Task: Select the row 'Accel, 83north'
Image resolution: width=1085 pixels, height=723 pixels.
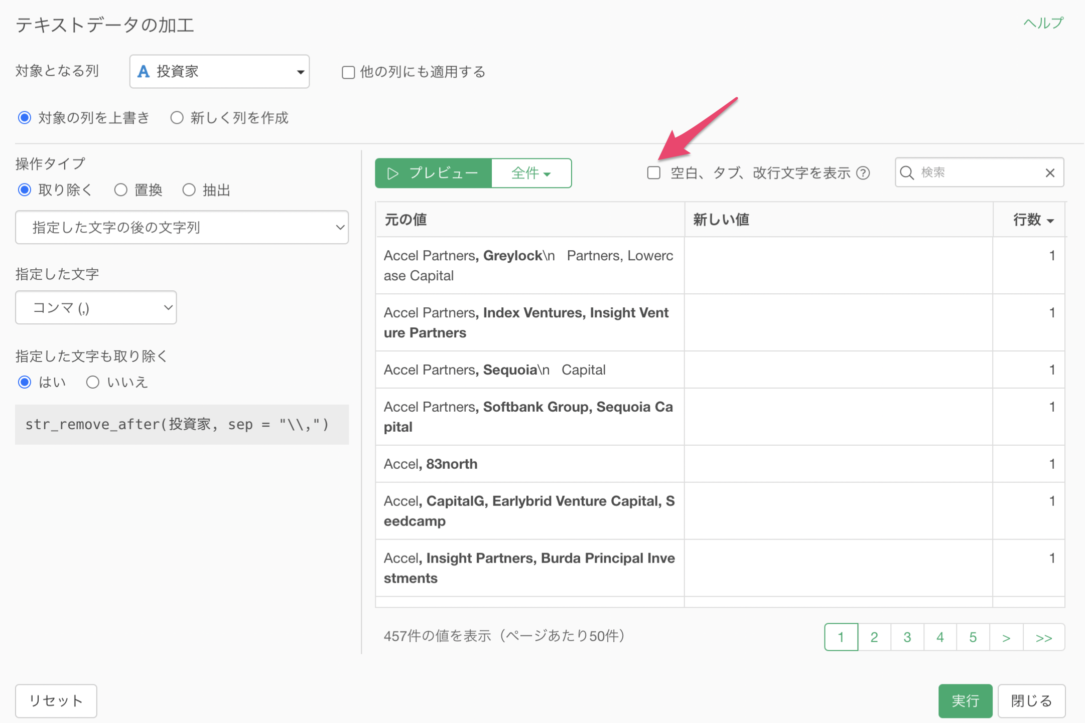Action: pyautogui.click(x=720, y=464)
